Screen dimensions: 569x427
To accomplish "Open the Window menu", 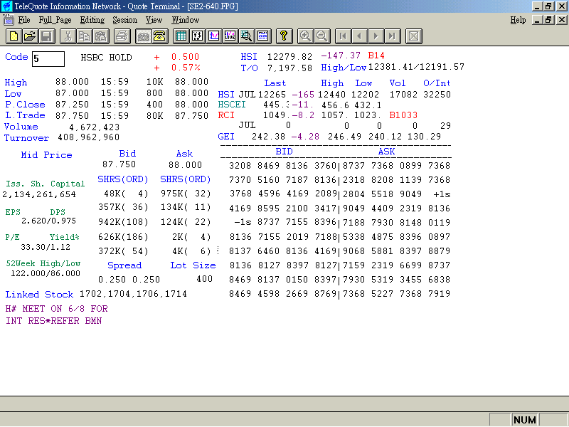I will 186,20.
